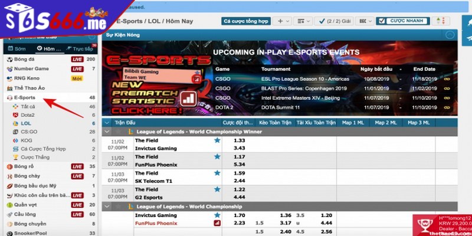Image resolution: width=472 pixels, height=236 pixels.
Task: Open link for Intel Extreme Masters XIV
Action: pyautogui.click(x=447, y=98)
